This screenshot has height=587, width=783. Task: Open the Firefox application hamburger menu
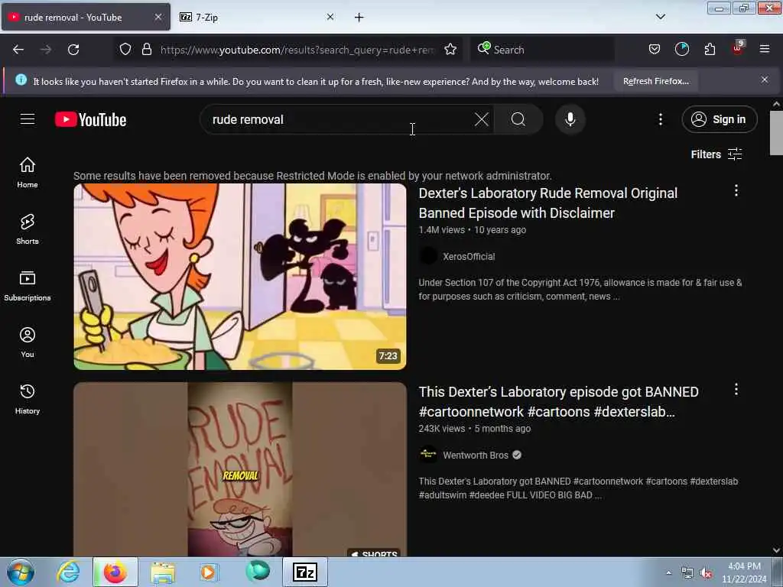coord(765,50)
